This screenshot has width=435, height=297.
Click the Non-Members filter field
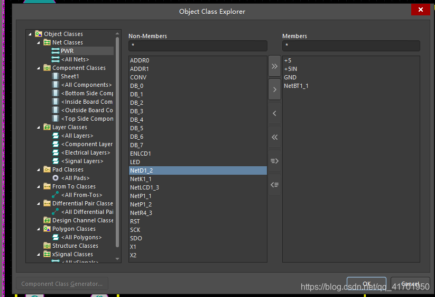click(197, 46)
